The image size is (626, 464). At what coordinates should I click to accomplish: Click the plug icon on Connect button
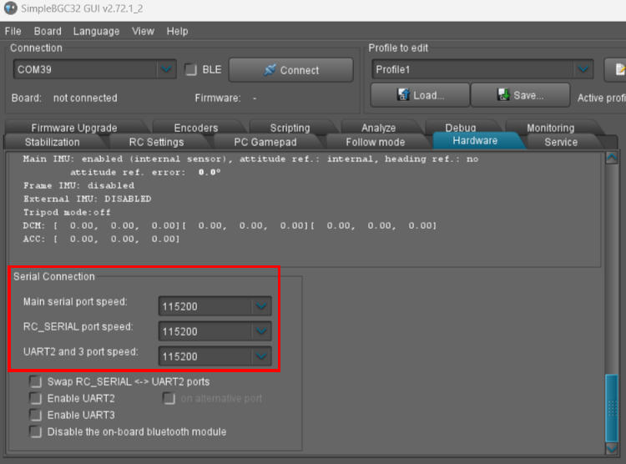click(x=270, y=70)
